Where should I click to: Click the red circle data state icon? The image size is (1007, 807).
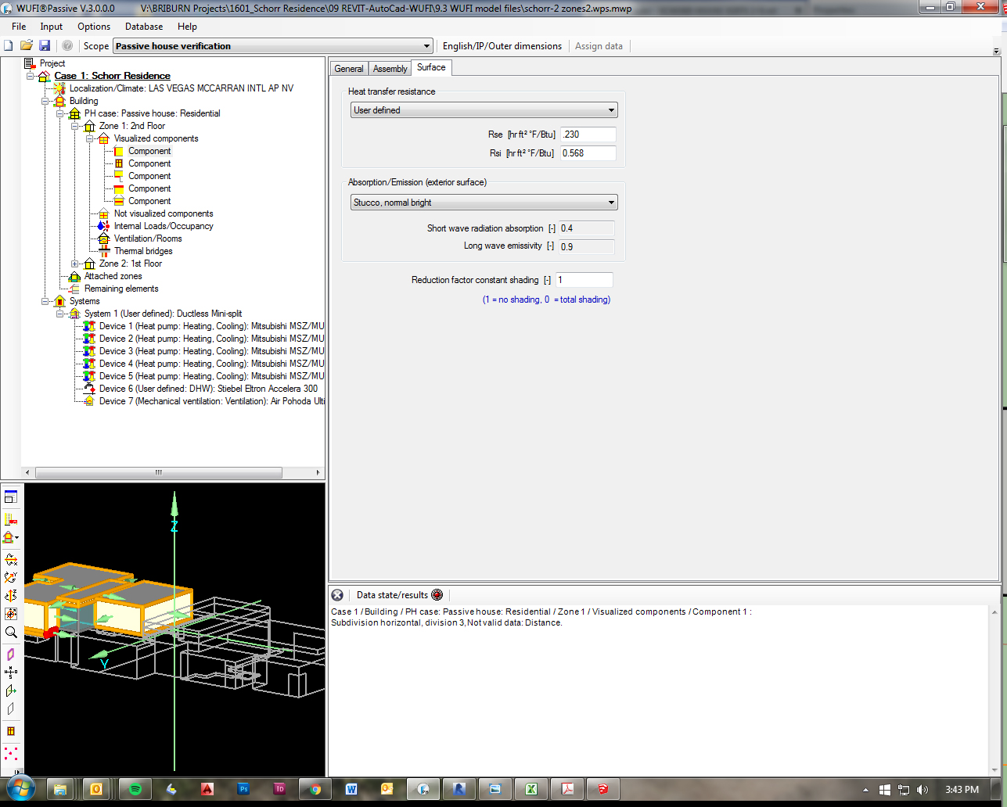pyautogui.click(x=437, y=595)
